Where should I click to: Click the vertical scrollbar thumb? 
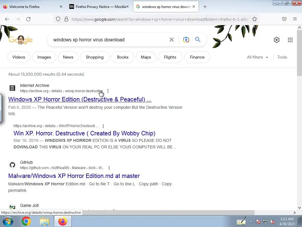(299, 53)
